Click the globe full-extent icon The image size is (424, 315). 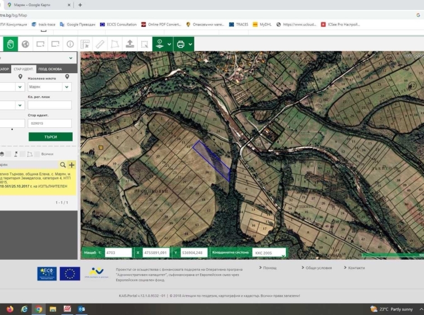25,44
